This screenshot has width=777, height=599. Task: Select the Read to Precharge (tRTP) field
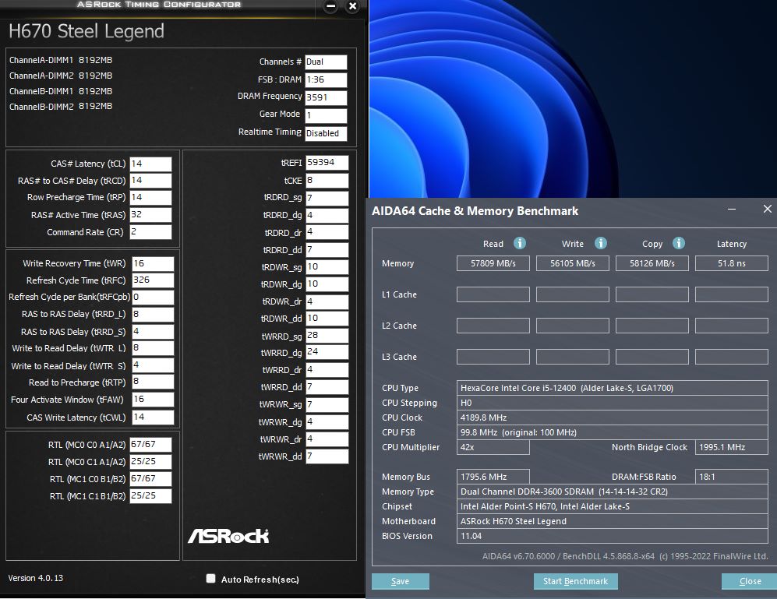[153, 382]
